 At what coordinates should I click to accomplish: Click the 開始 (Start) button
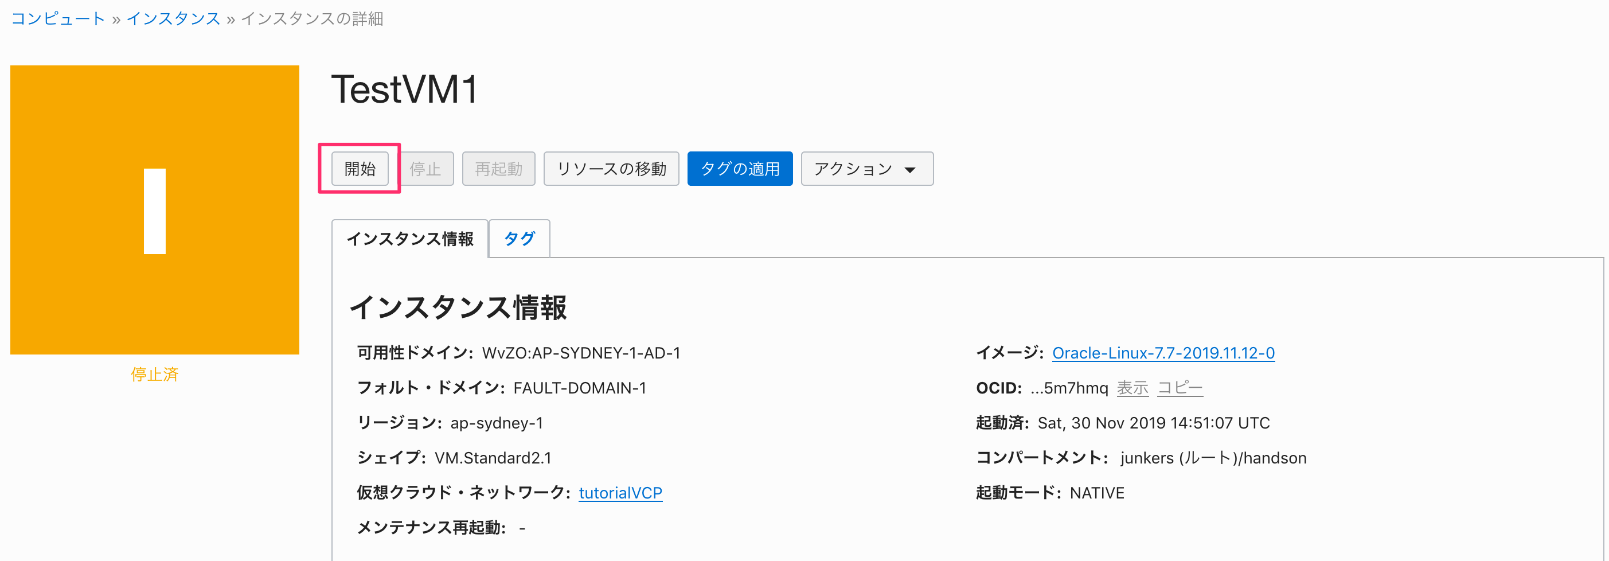point(360,169)
